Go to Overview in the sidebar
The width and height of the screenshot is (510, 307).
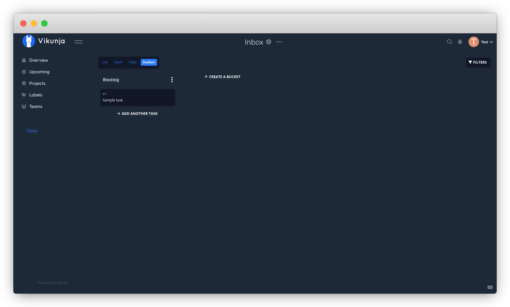pyautogui.click(x=38, y=60)
